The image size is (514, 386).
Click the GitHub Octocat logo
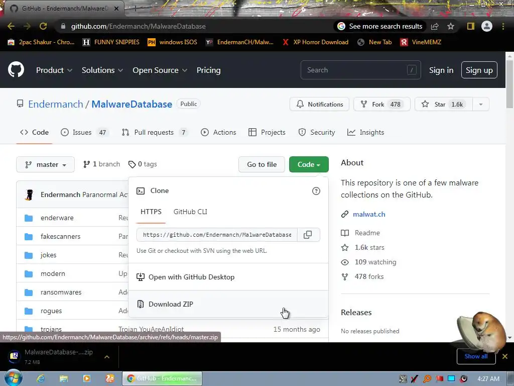(16, 69)
